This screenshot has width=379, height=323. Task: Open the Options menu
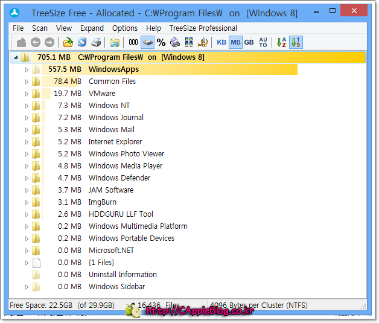click(x=125, y=28)
